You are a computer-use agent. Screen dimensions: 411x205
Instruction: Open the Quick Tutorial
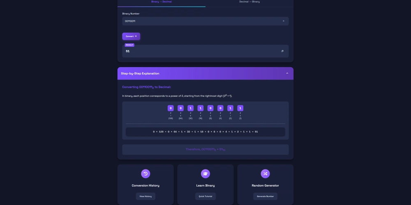[x=205, y=196]
